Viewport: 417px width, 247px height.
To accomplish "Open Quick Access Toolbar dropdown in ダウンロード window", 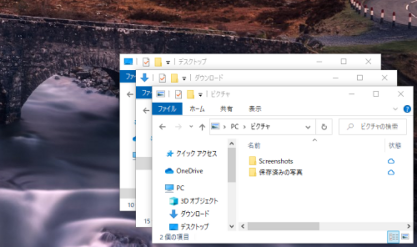I will (184, 78).
